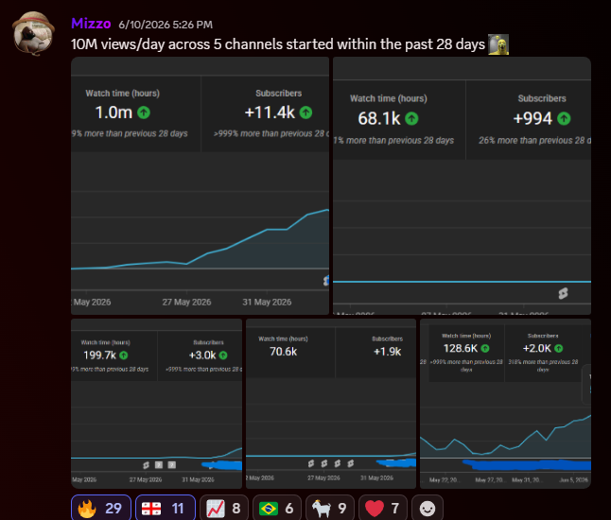The height and width of the screenshot is (520, 611).
Task: Click the 27 May 2026 label in 1.0m chart
Action: point(186,302)
